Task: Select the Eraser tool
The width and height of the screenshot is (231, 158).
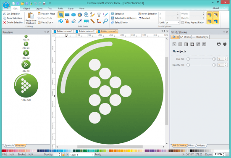Action: [x=73, y=21]
